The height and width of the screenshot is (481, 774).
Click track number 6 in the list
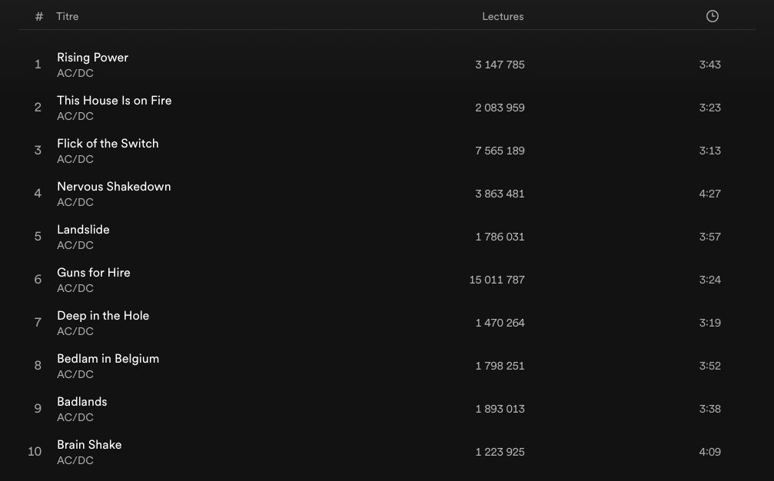(38, 280)
